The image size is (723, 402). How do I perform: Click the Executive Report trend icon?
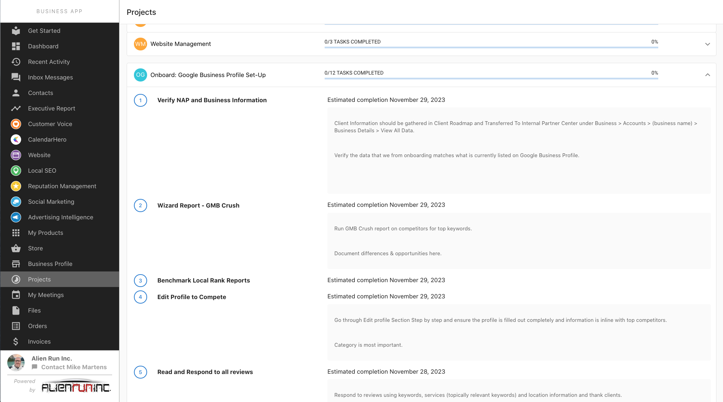coord(16,108)
